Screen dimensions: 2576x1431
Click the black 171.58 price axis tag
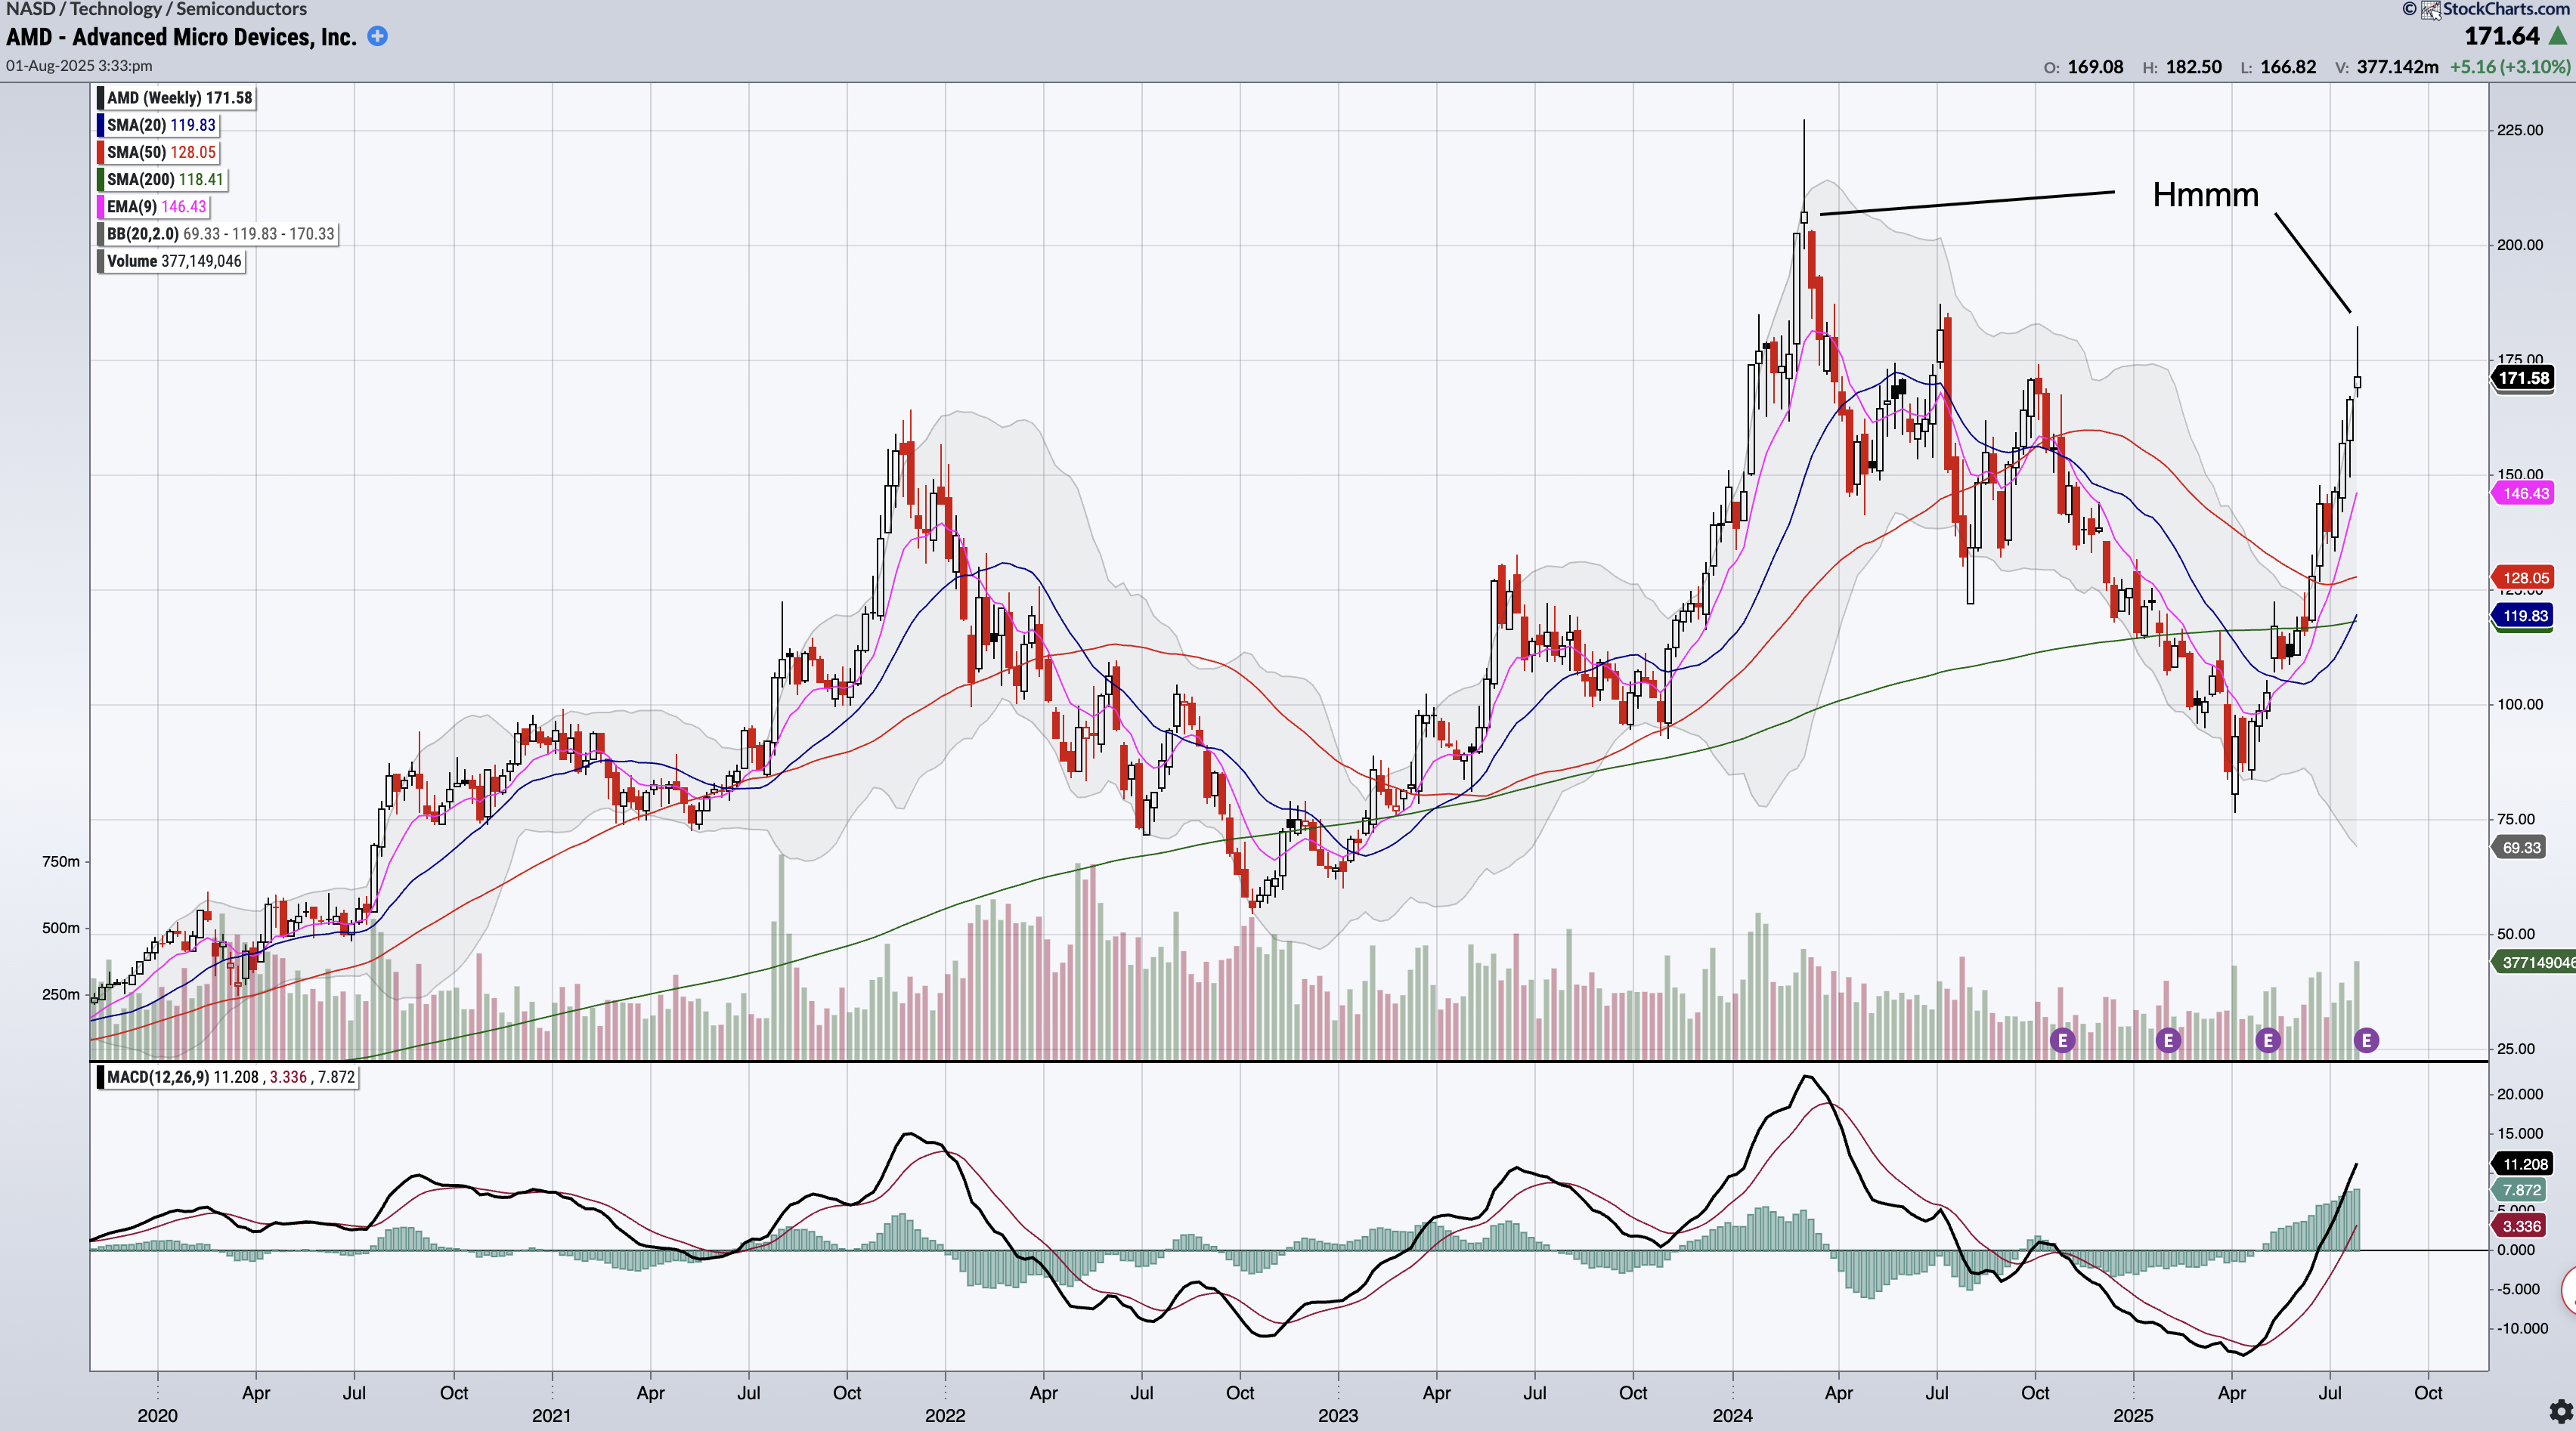2523,378
